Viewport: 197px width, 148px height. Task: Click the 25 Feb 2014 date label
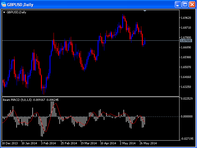click(x=69, y=143)
